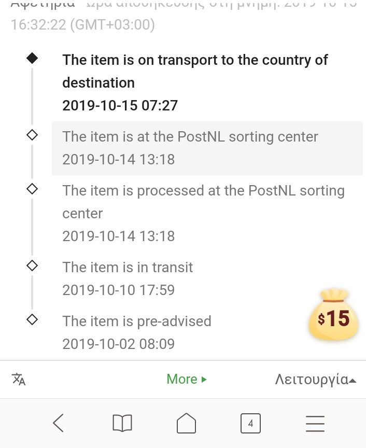Click the 2019-10-15 07:27 timestamp

[x=120, y=106]
